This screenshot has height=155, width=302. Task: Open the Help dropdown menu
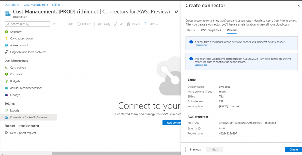151,24
